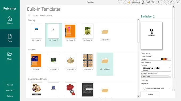
Task: Click the Saikat Basu account name
Action: (x=135, y=2)
